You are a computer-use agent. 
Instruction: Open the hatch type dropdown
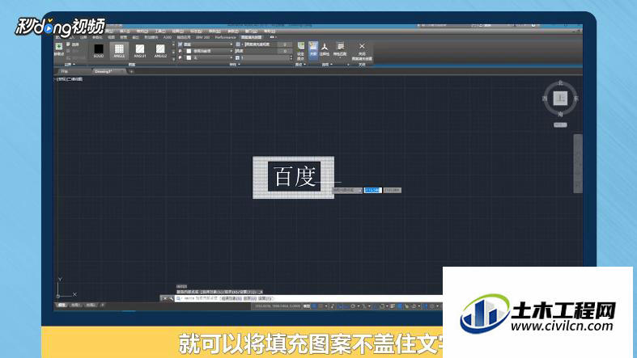208,44
